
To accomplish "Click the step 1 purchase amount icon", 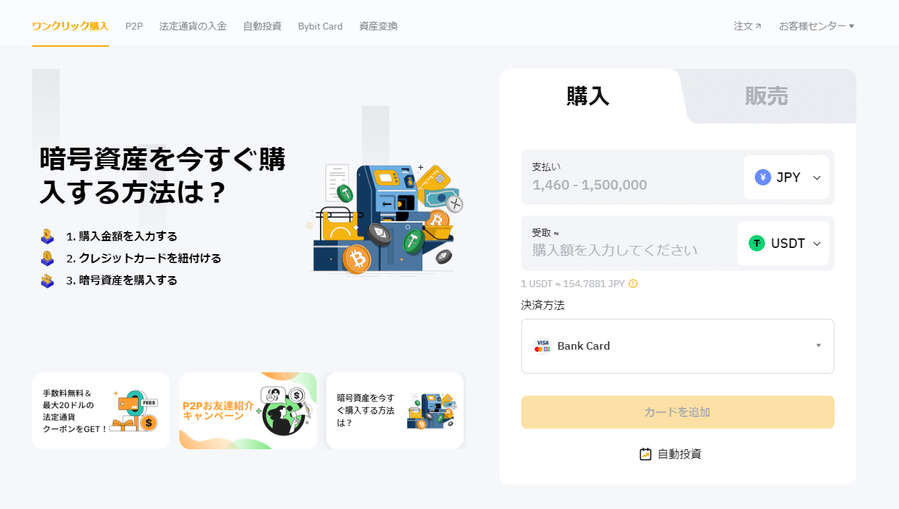I will coord(47,236).
